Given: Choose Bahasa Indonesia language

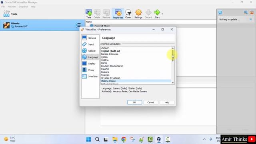Looking at the screenshot, I should (x=136, y=54).
